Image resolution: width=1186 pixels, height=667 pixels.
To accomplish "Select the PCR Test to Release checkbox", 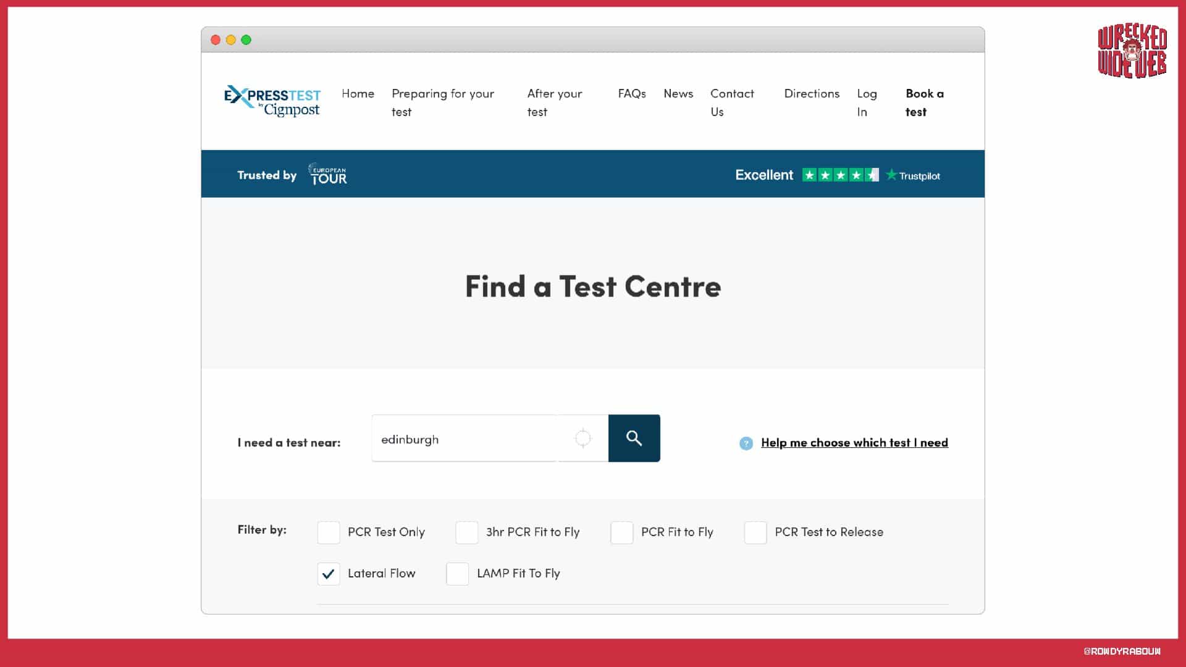I will pyautogui.click(x=755, y=532).
